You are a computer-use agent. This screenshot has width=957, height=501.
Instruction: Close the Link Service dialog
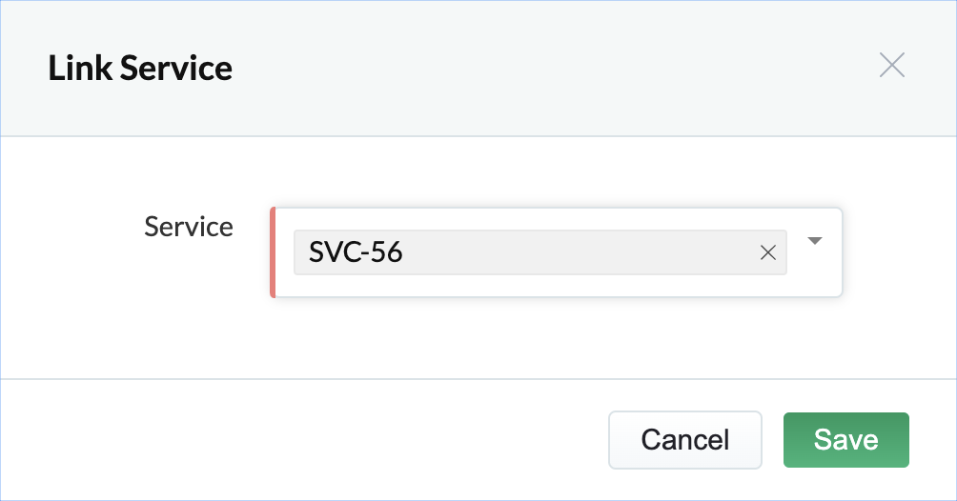(891, 66)
